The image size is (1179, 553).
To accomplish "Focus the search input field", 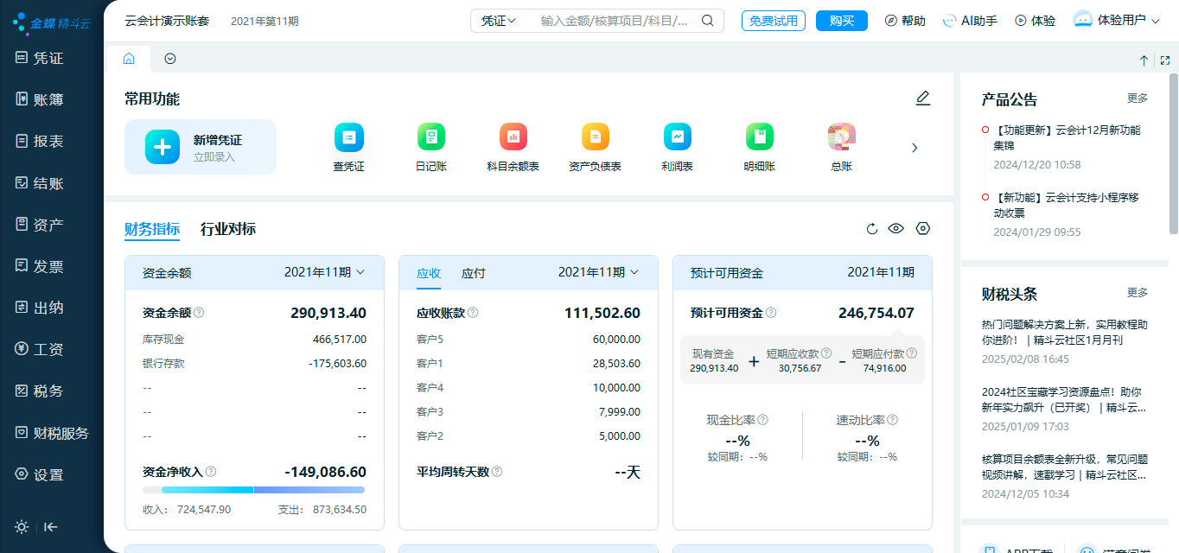I will coord(615,21).
